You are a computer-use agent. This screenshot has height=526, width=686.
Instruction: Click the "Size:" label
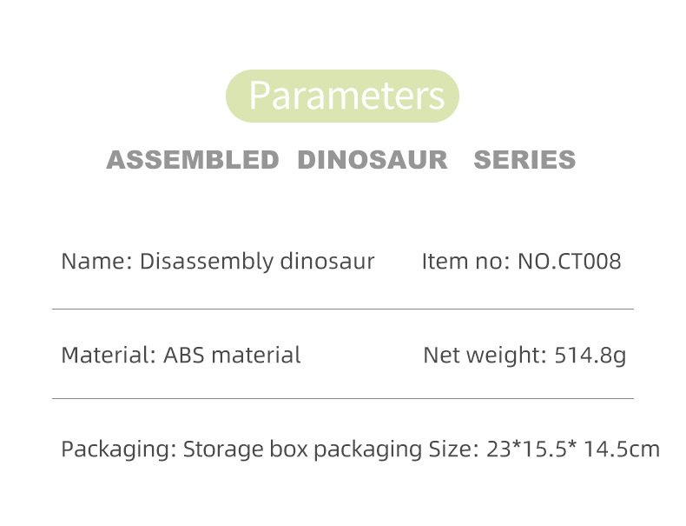click(453, 449)
